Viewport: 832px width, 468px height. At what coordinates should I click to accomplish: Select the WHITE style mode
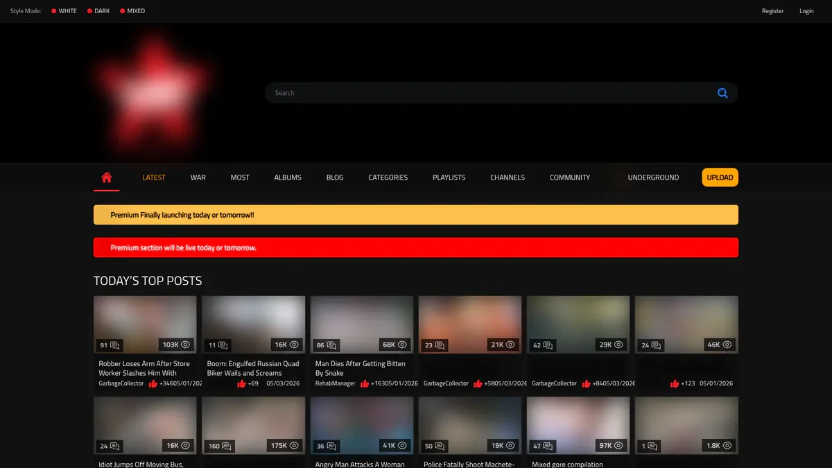tap(64, 11)
